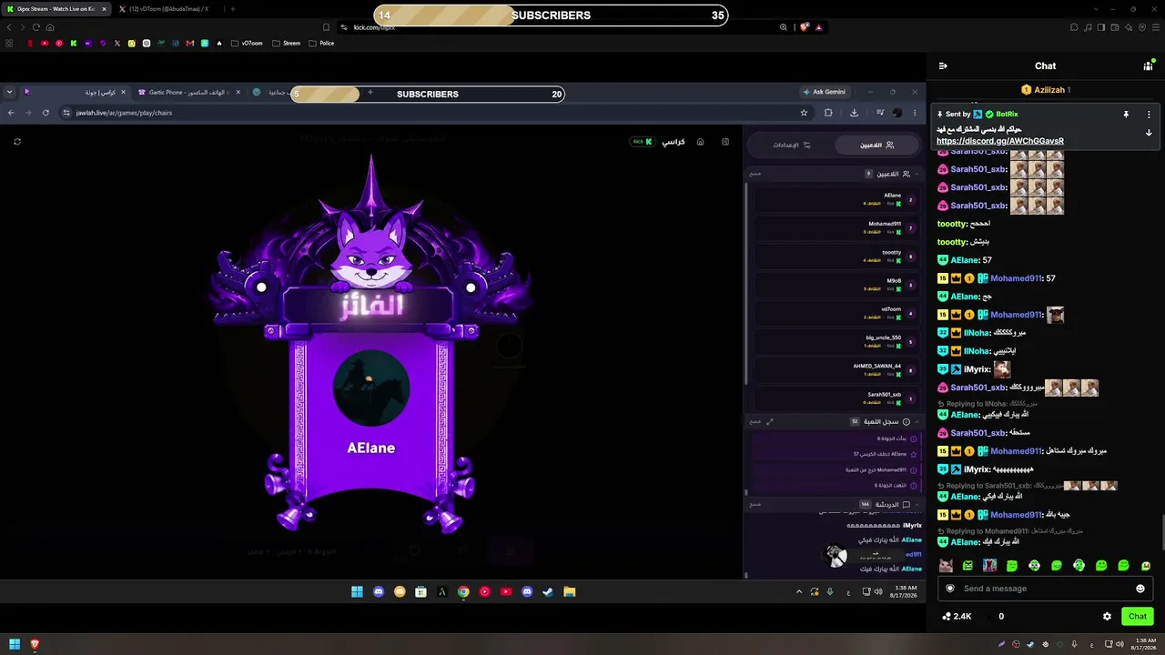Open the Police bookmarks folder

321,43
